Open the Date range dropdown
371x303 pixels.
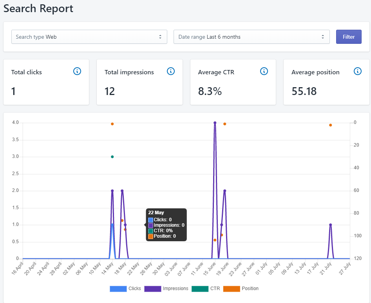252,37
